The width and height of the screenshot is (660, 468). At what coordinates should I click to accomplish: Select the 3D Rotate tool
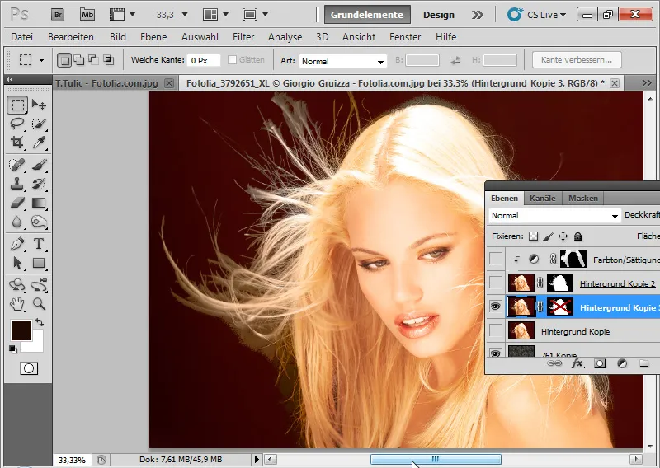(17, 284)
